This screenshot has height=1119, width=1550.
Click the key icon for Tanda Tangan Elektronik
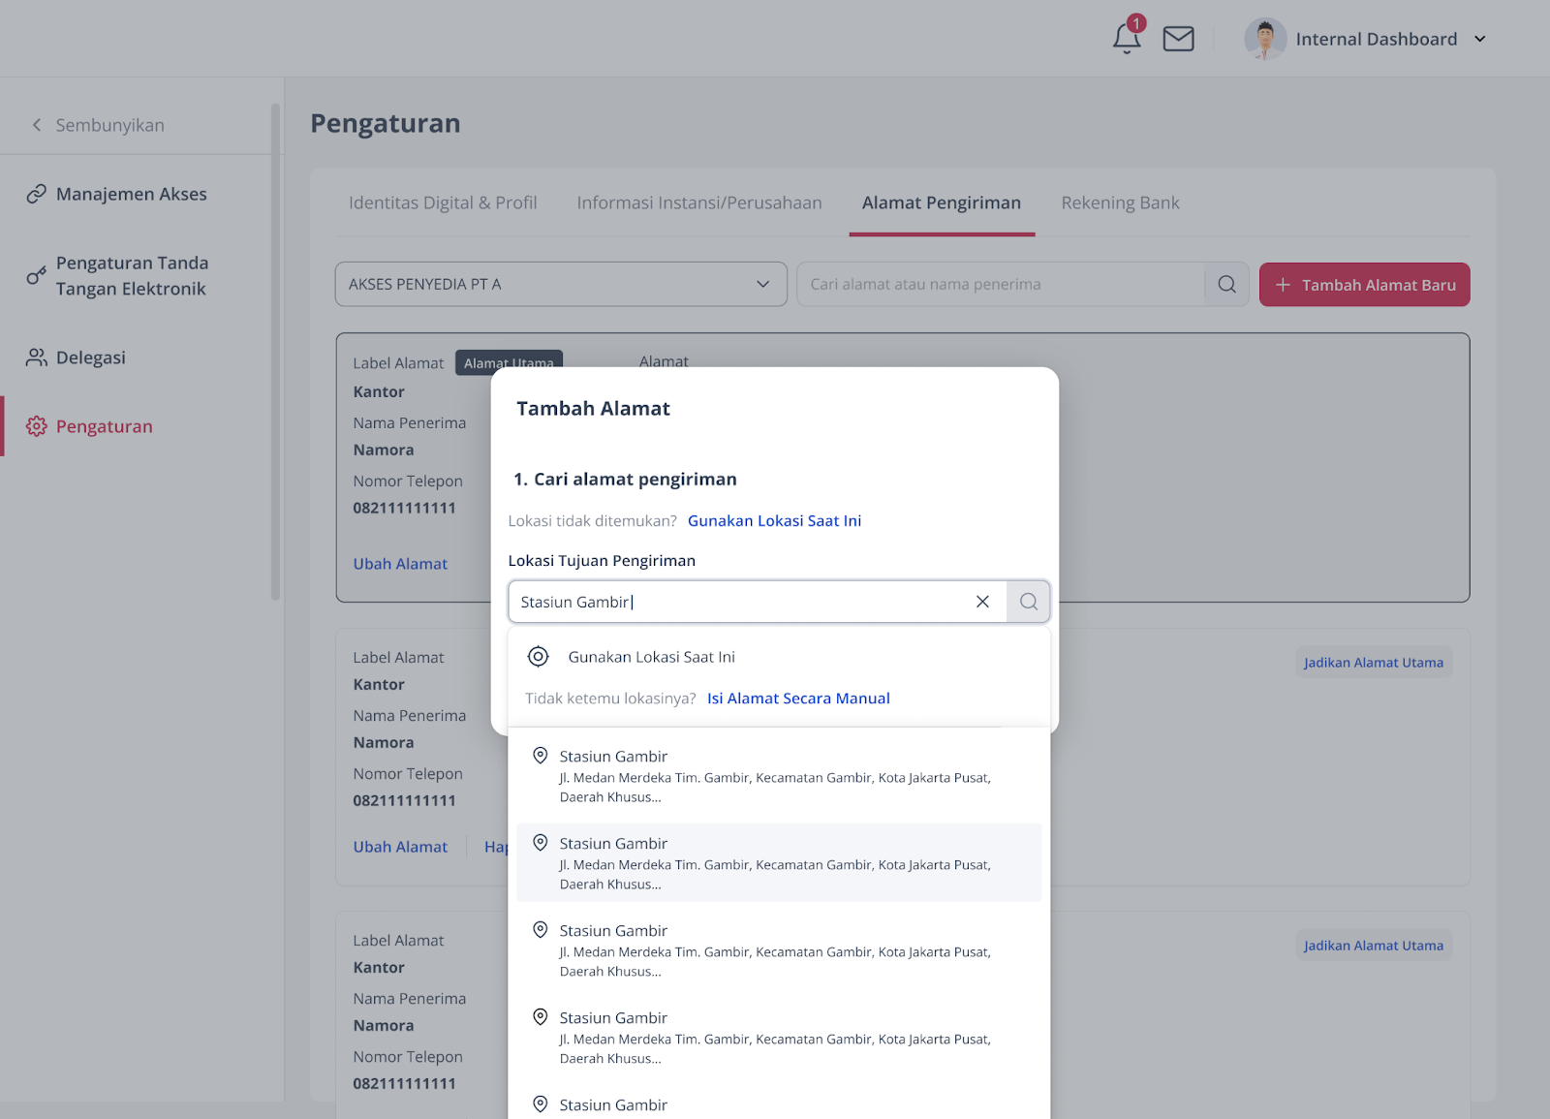point(37,276)
